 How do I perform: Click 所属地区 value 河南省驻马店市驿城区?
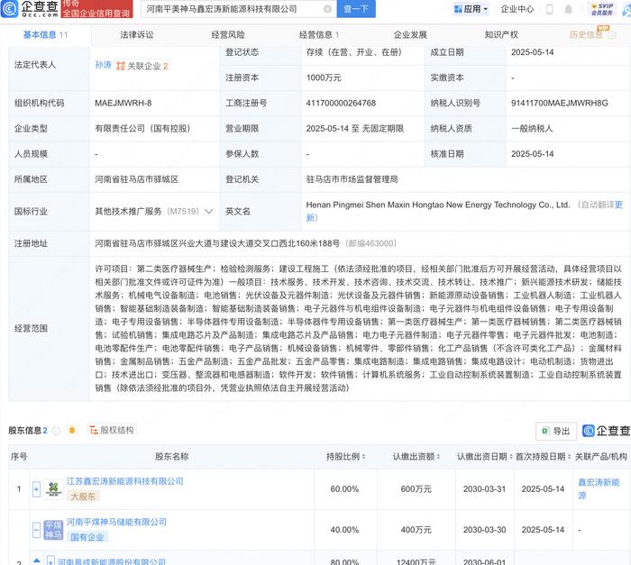tap(136, 179)
